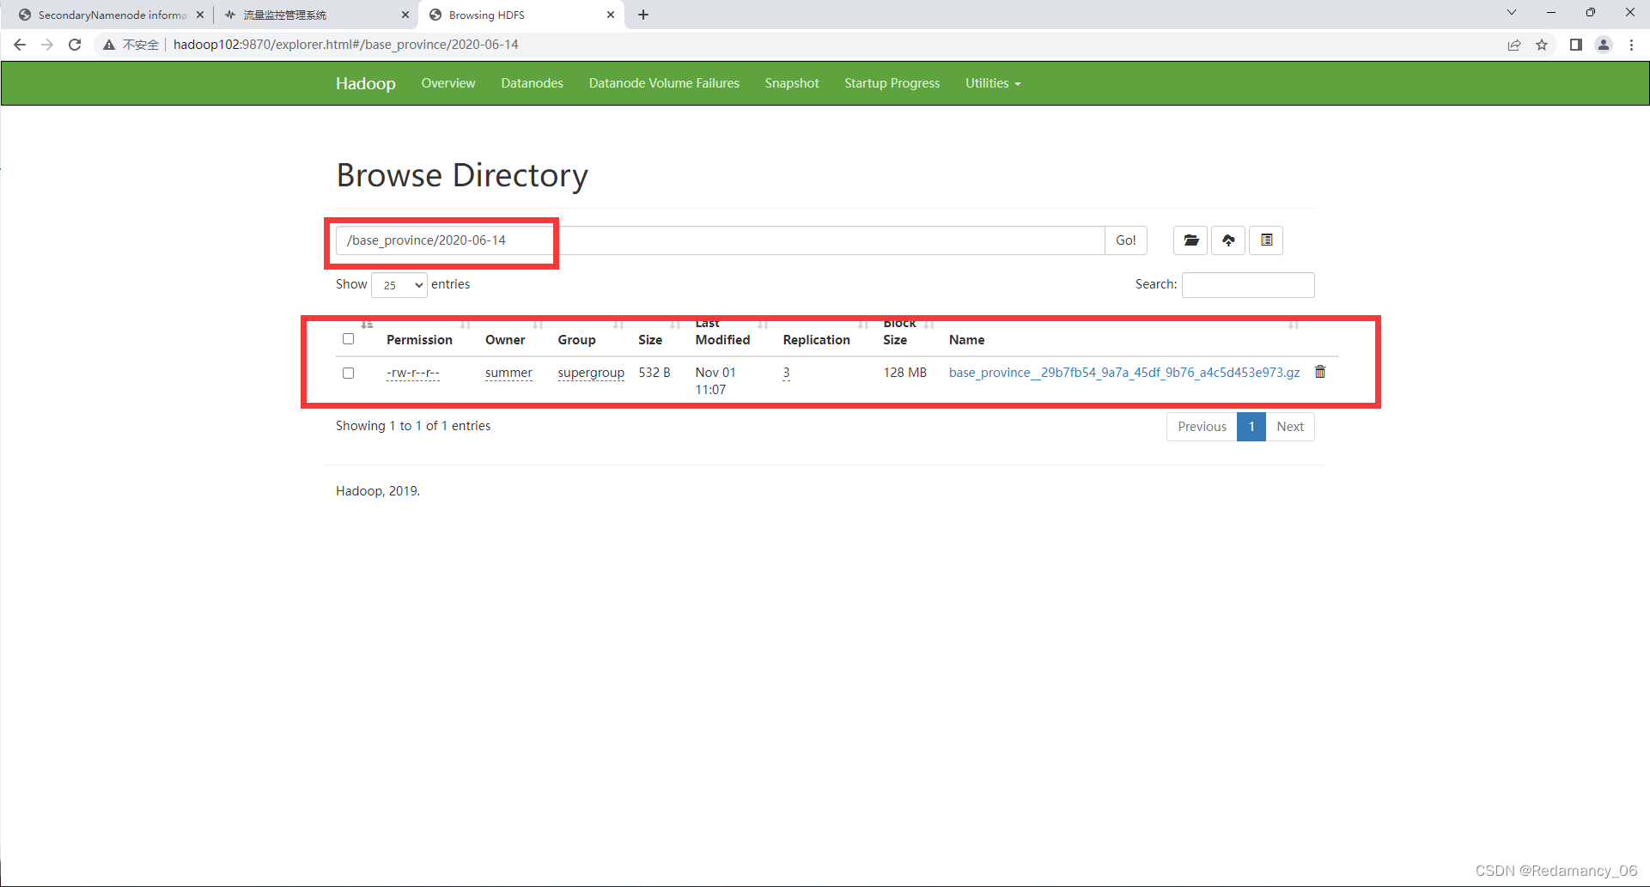Viewport: 1650px width, 887px height.
Task: Check the select-all checkbox in table header
Action: [348, 339]
